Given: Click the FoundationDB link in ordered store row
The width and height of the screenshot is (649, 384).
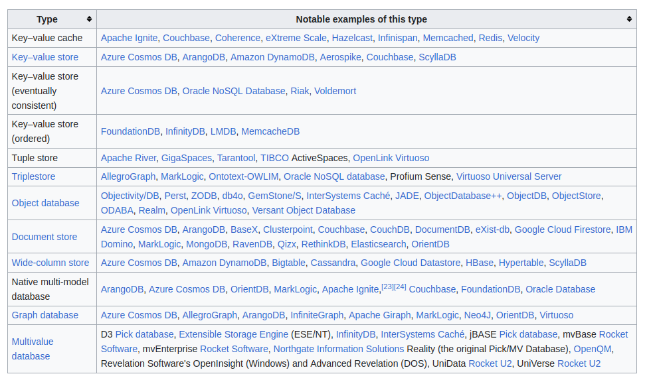Looking at the screenshot, I should tap(130, 131).
